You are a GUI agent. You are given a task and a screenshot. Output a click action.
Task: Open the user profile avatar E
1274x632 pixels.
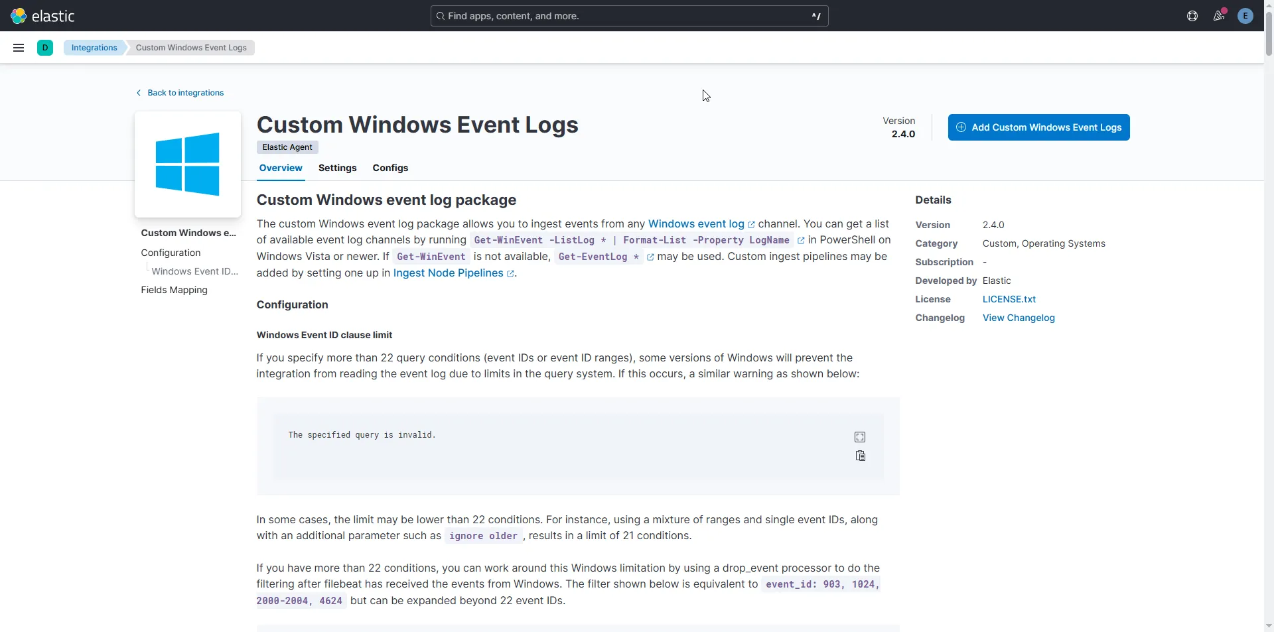coord(1245,16)
